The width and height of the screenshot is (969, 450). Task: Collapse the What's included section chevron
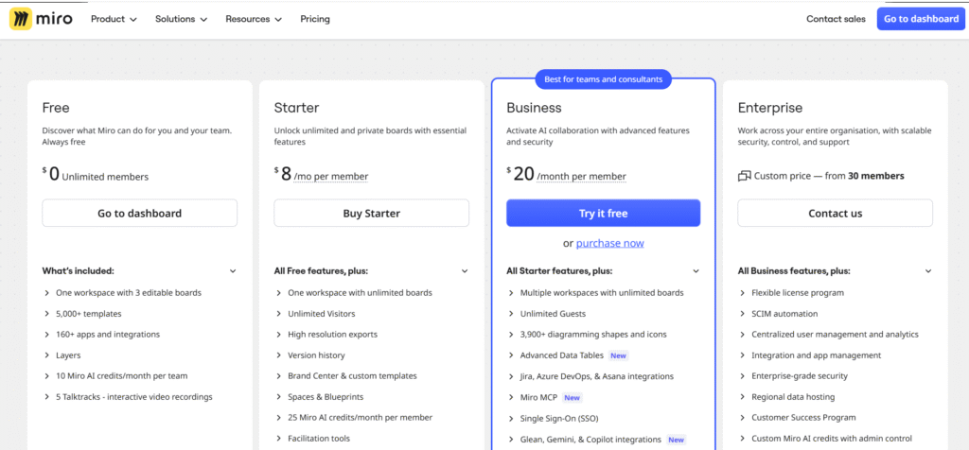click(x=233, y=271)
